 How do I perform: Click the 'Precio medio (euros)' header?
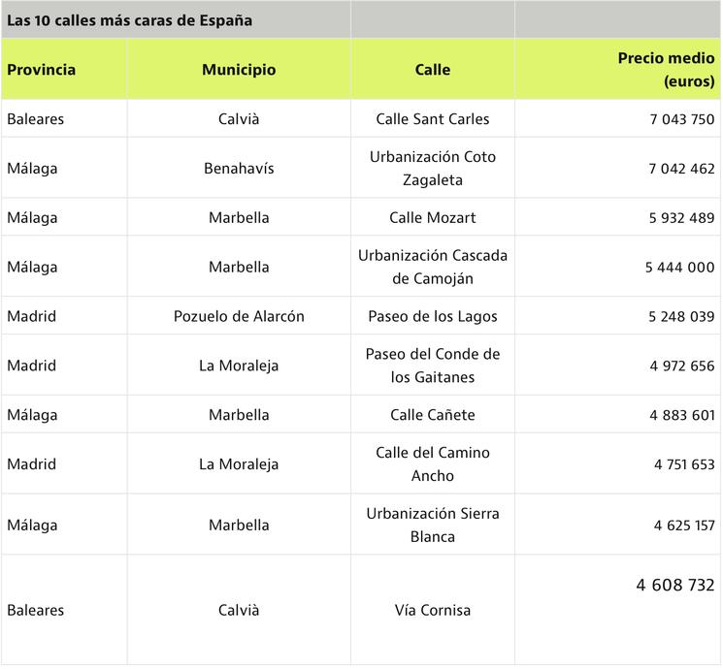point(666,70)
